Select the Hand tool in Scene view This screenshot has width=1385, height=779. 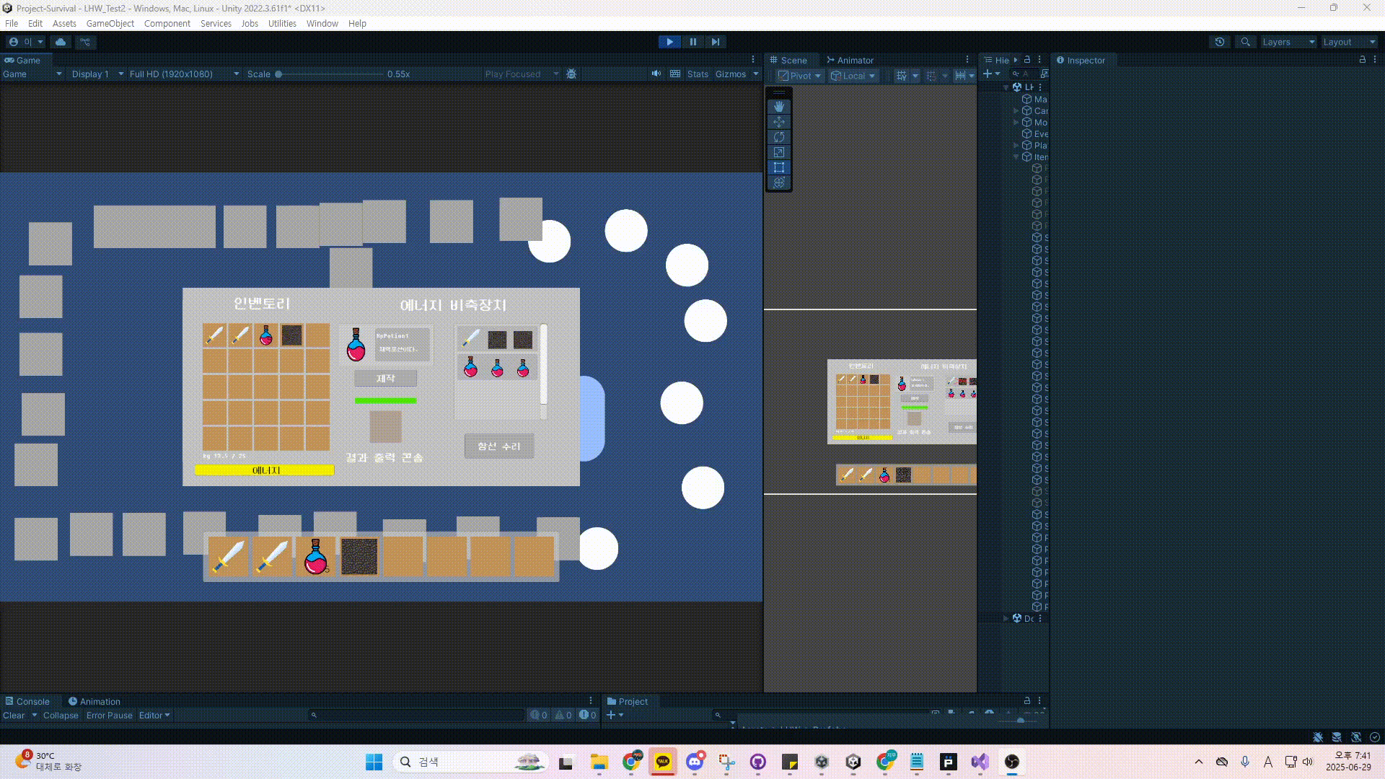click(x=778, y=106)
